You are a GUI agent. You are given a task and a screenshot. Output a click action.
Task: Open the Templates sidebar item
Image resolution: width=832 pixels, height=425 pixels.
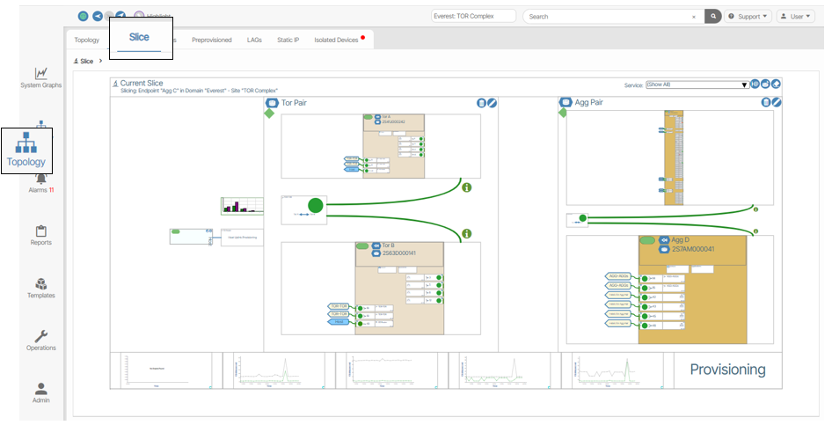pos(40,289)
